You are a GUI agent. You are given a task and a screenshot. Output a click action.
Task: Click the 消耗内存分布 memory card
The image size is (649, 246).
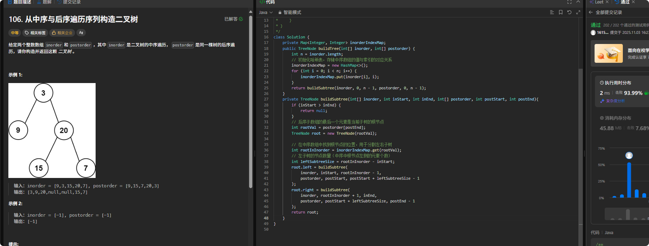point(622,123)
